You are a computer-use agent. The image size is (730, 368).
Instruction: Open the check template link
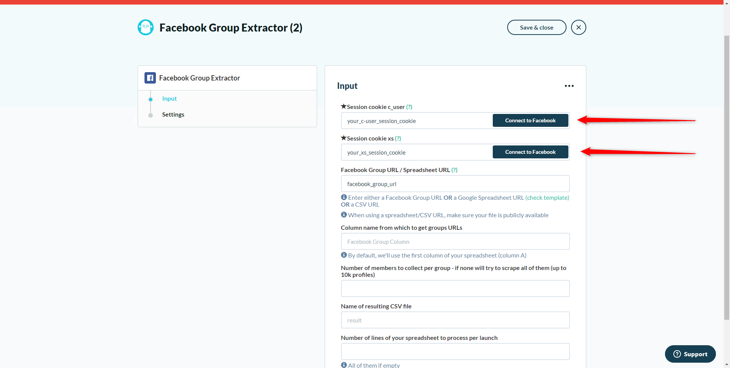pyautogui.click(x=547, y=198)
